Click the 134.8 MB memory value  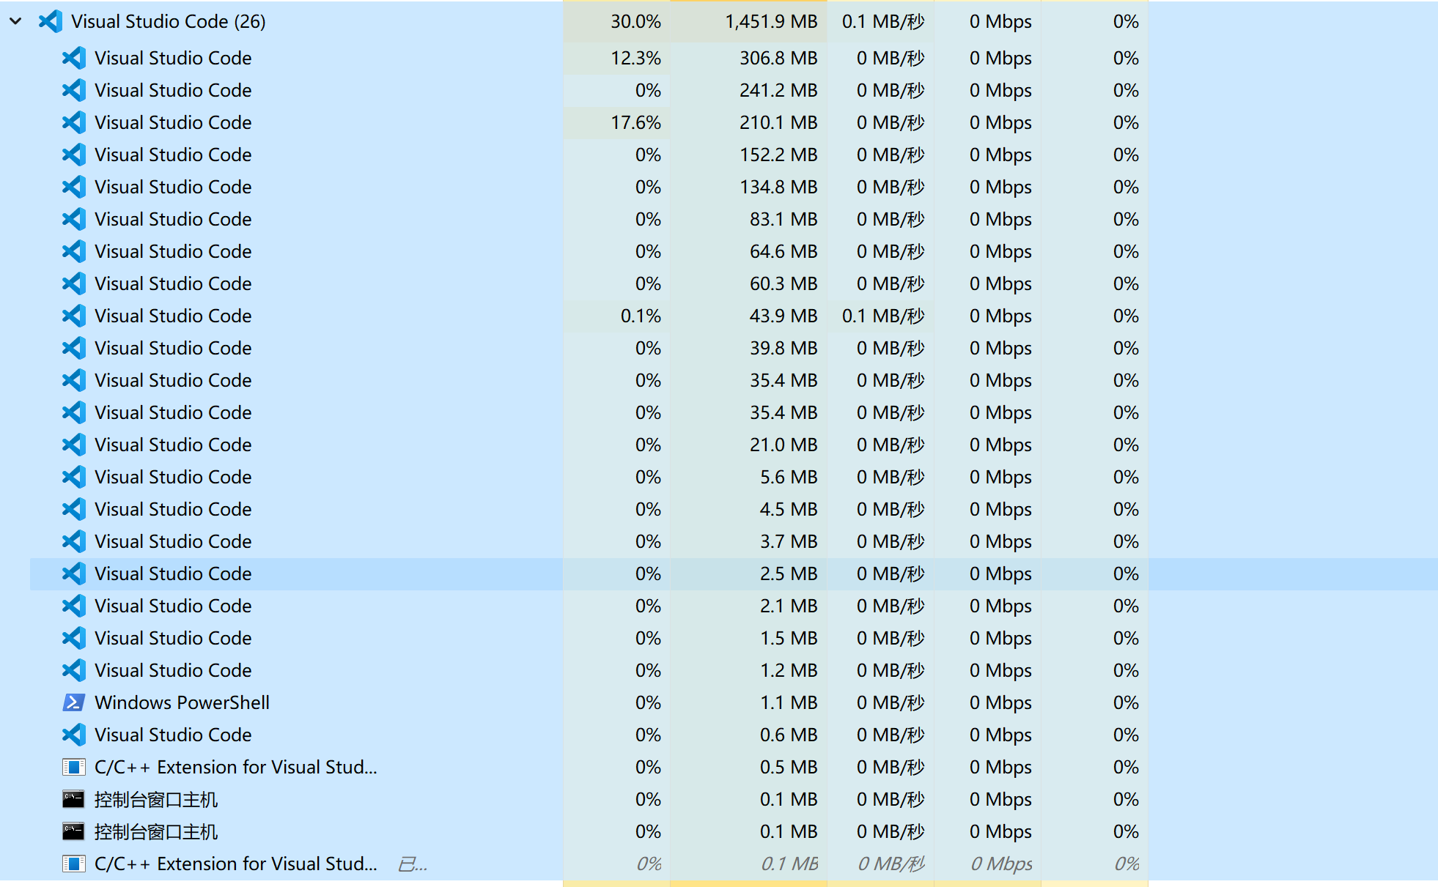[x=778, y=187]
